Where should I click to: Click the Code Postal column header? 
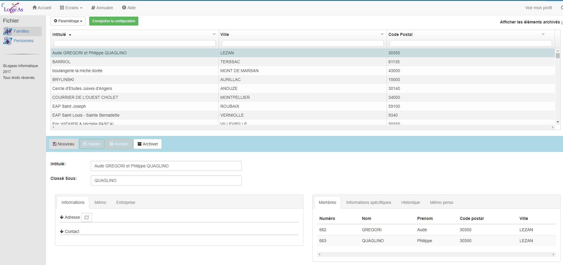click(x=400, y=34)
